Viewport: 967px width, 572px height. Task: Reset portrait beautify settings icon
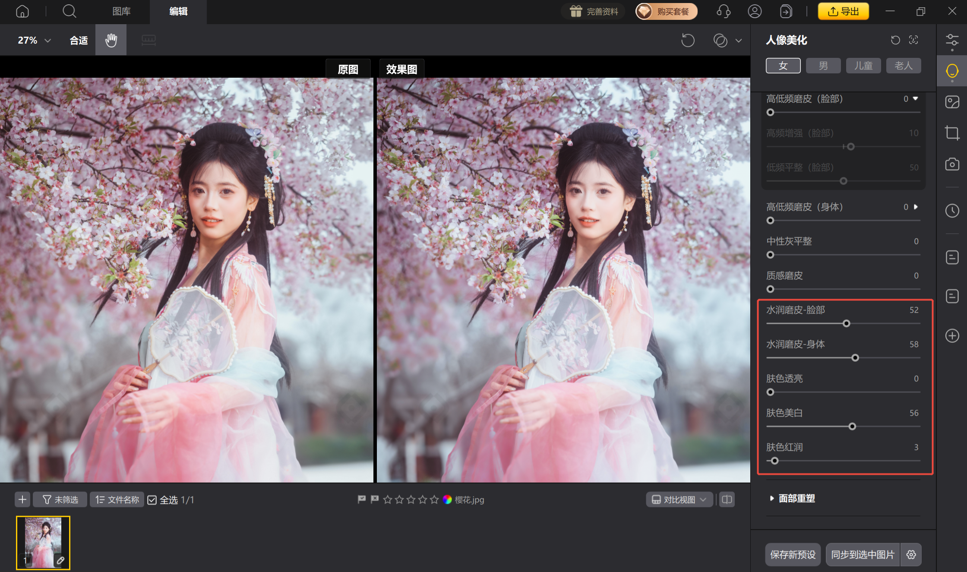pyautogui.click(x=895, y=40)
